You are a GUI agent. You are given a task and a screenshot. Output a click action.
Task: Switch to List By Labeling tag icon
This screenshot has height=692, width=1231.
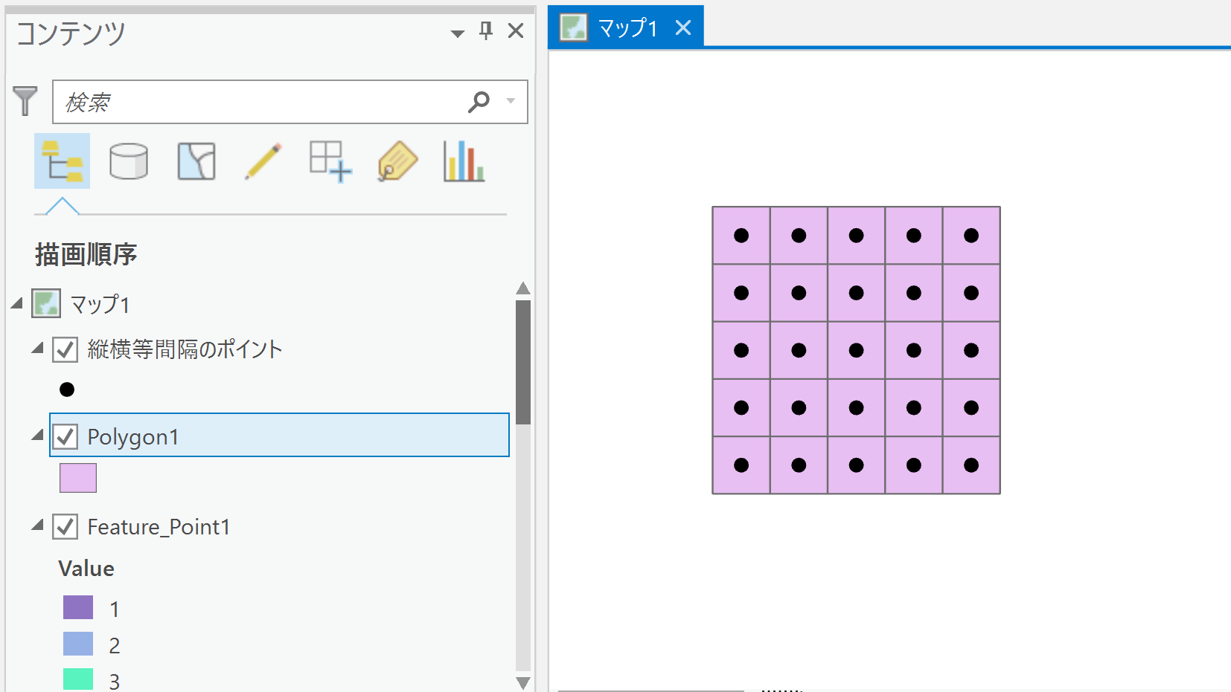pos(397,161)
